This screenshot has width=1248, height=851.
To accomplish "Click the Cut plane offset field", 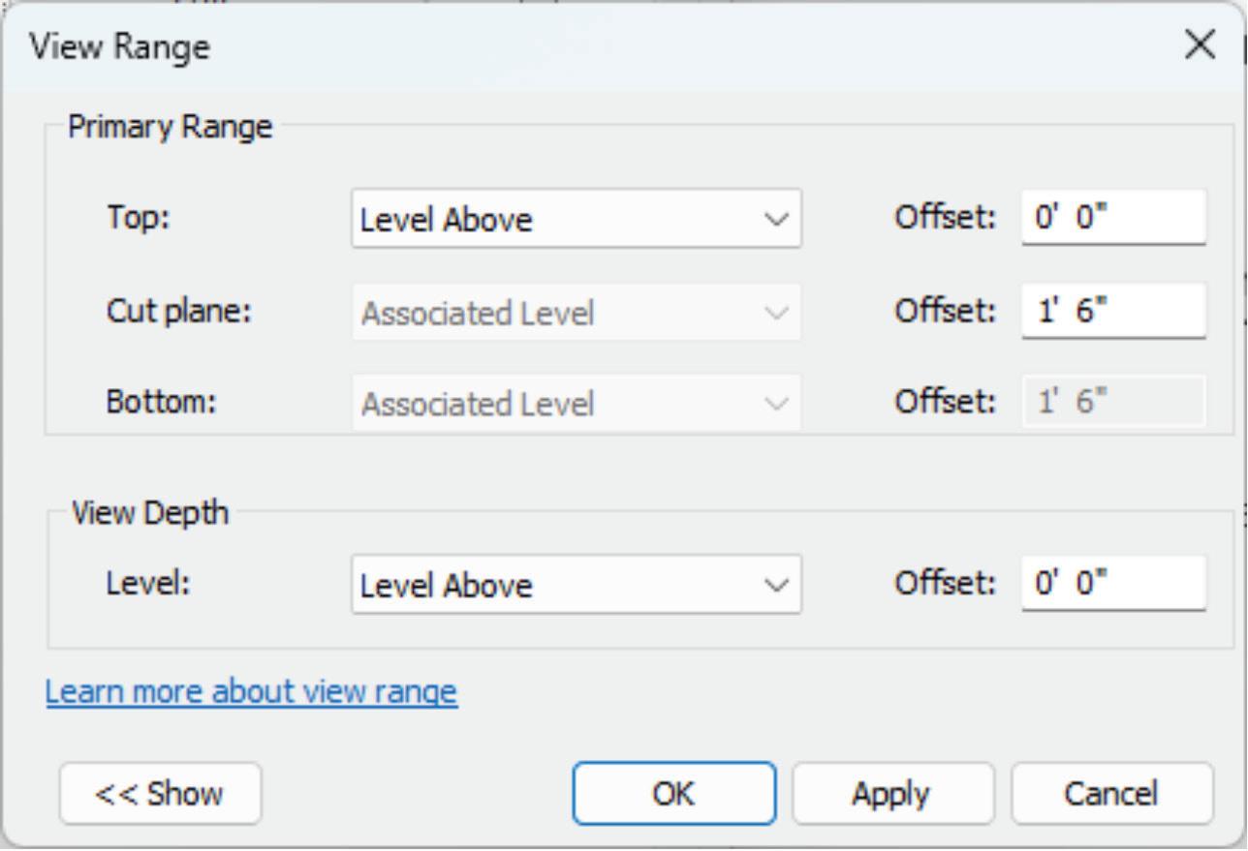I will 1112,311.
